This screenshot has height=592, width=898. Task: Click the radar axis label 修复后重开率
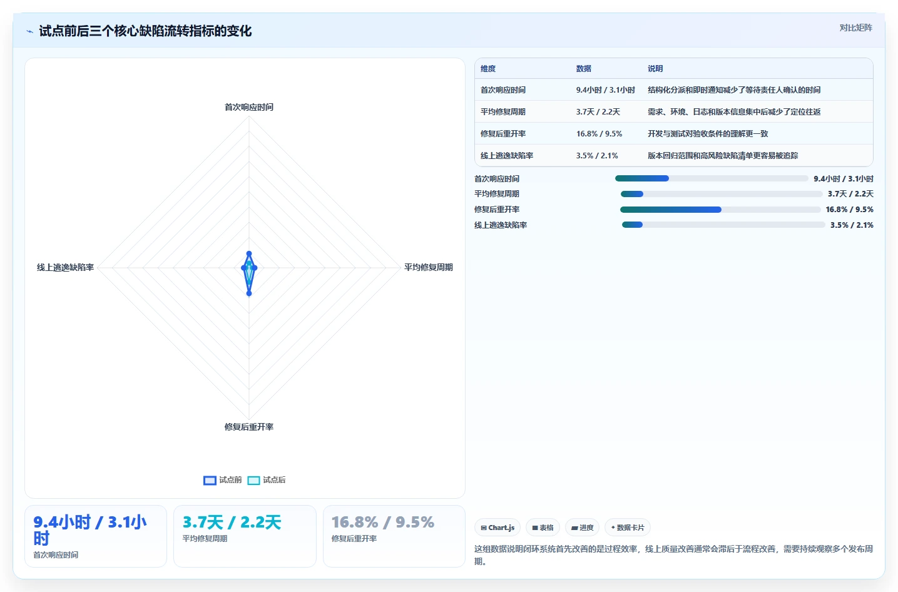click(249, 427)
